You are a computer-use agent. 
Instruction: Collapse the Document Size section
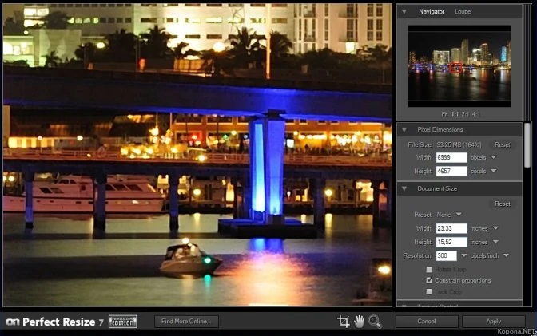(404, 188)
